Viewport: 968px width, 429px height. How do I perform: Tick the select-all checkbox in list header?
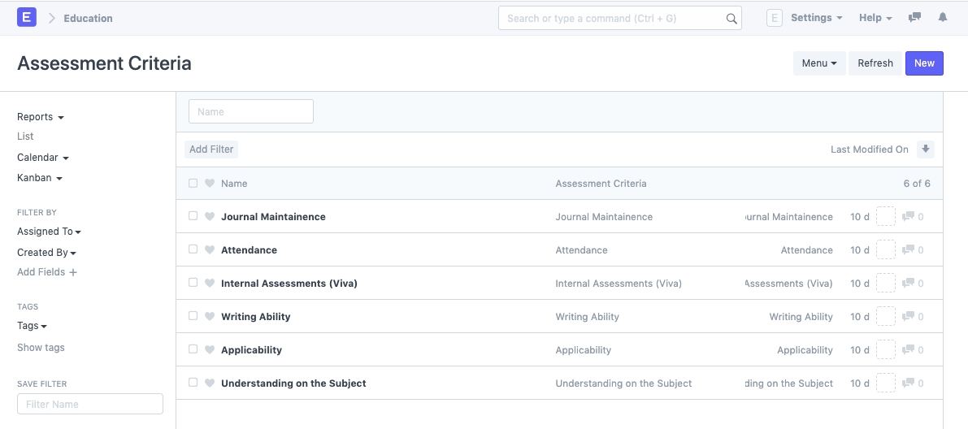[193, 184]
